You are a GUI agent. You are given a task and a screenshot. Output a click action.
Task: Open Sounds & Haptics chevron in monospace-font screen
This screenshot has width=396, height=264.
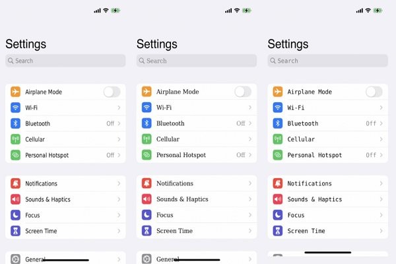[x=381, y=199]
